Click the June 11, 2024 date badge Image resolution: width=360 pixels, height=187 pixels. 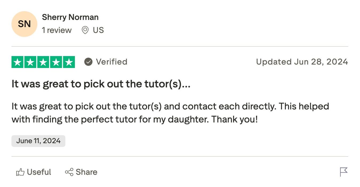pos(38,141)
